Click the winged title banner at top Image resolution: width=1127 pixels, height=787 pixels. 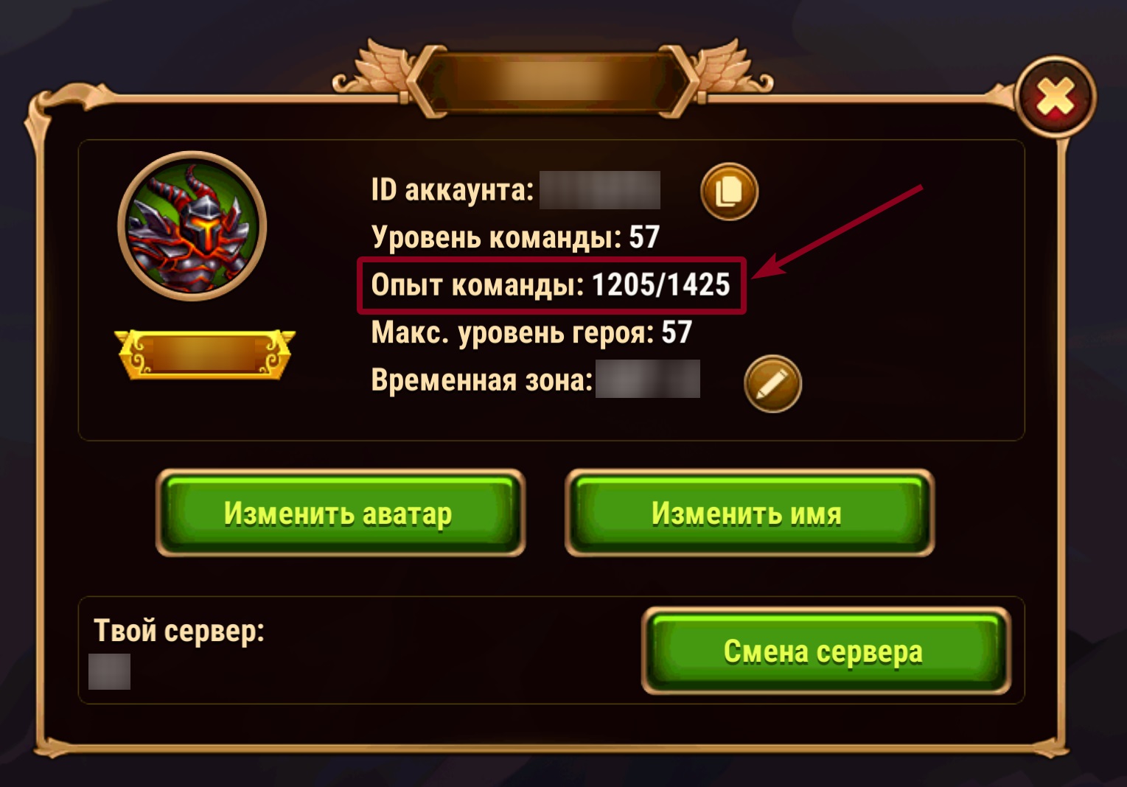(x=553, y=79)
